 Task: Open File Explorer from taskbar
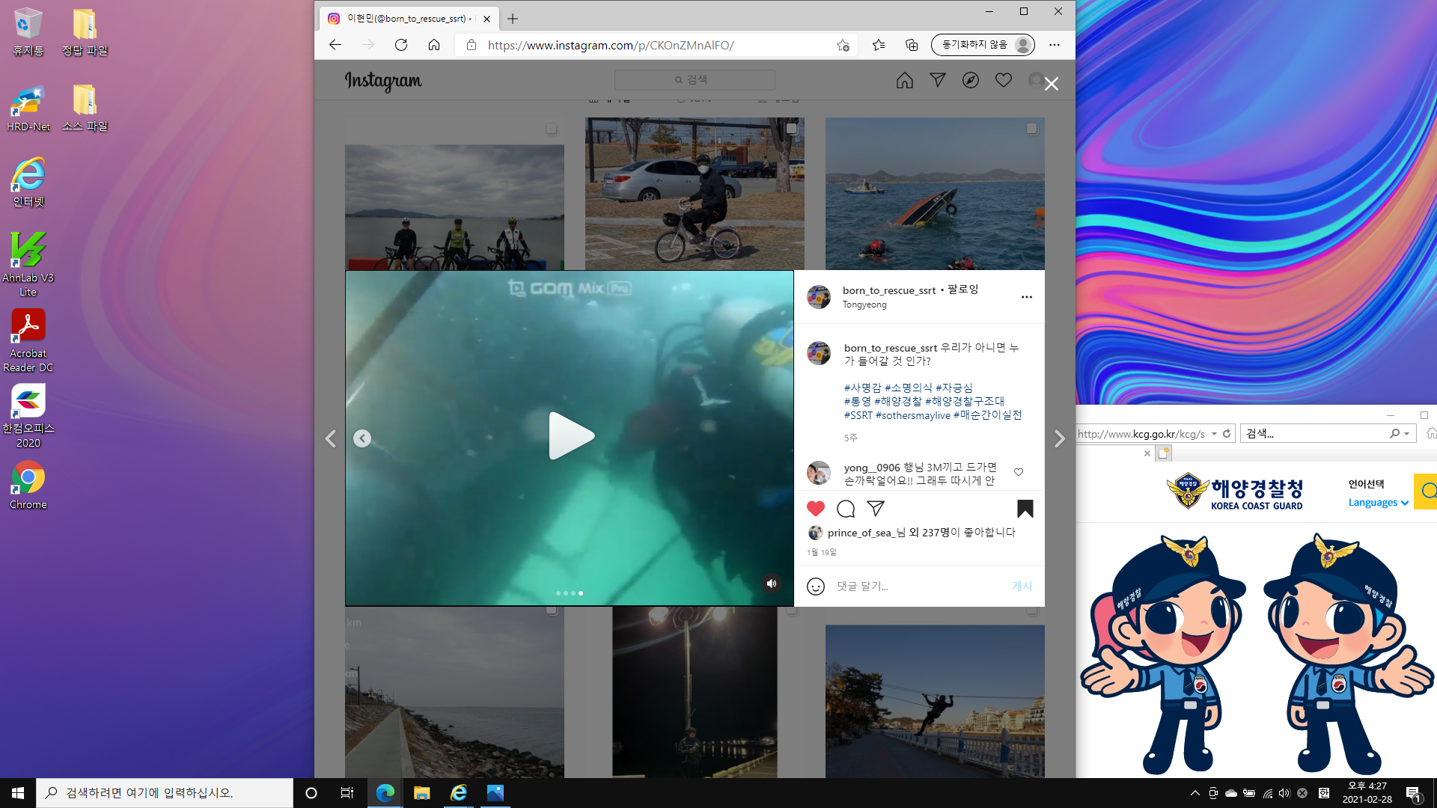tap(421, 793)
